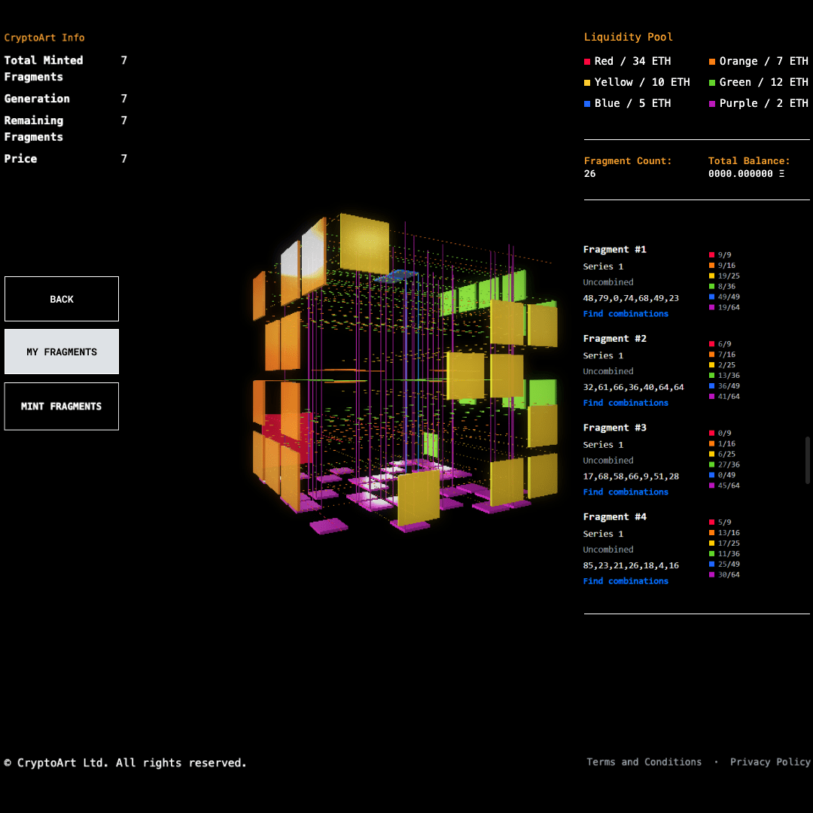Viewport: 813px width, 813px height.
Task: Open the Privacy Policy link
Action: point(769,762)
